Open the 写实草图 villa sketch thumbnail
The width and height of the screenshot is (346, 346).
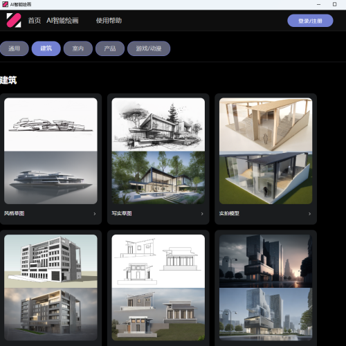coord(158,151)
